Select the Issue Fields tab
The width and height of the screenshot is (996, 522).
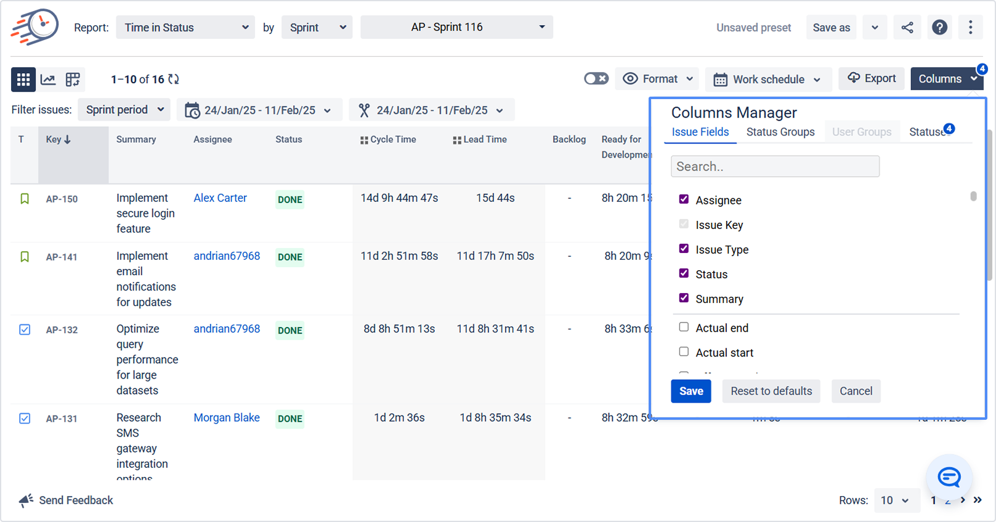pos(700,132)
